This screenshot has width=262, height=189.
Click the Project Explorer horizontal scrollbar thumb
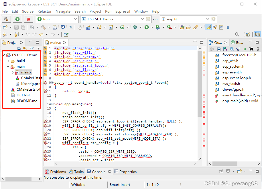tap(19, 179)
